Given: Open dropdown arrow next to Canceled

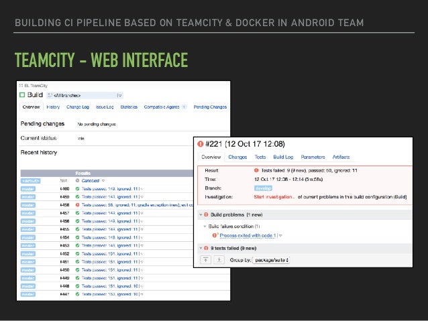Looking at the screenshot, I should [x=103, y=181].
